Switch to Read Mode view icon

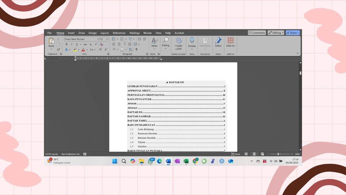pyautogui.click(x=246, y=154)
